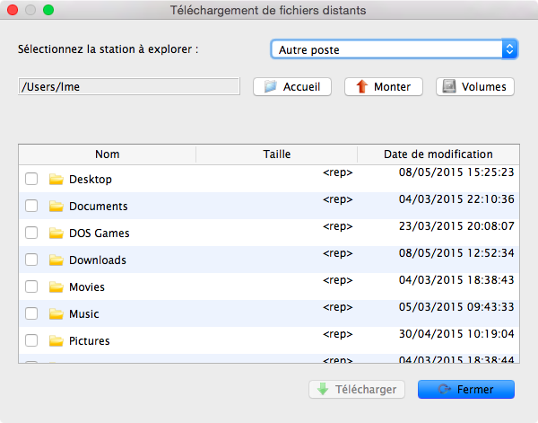538x423 pixels.
Task: Navigate up with the Monter button
Action: 384,87
